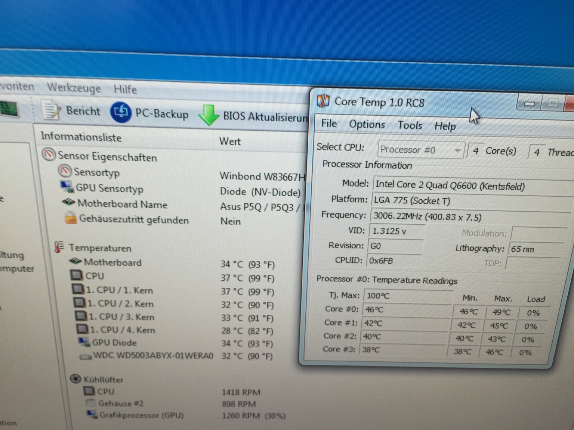Click the 1. CPU / 1. Kern icon
574x430 pixels.
point(78,289)
